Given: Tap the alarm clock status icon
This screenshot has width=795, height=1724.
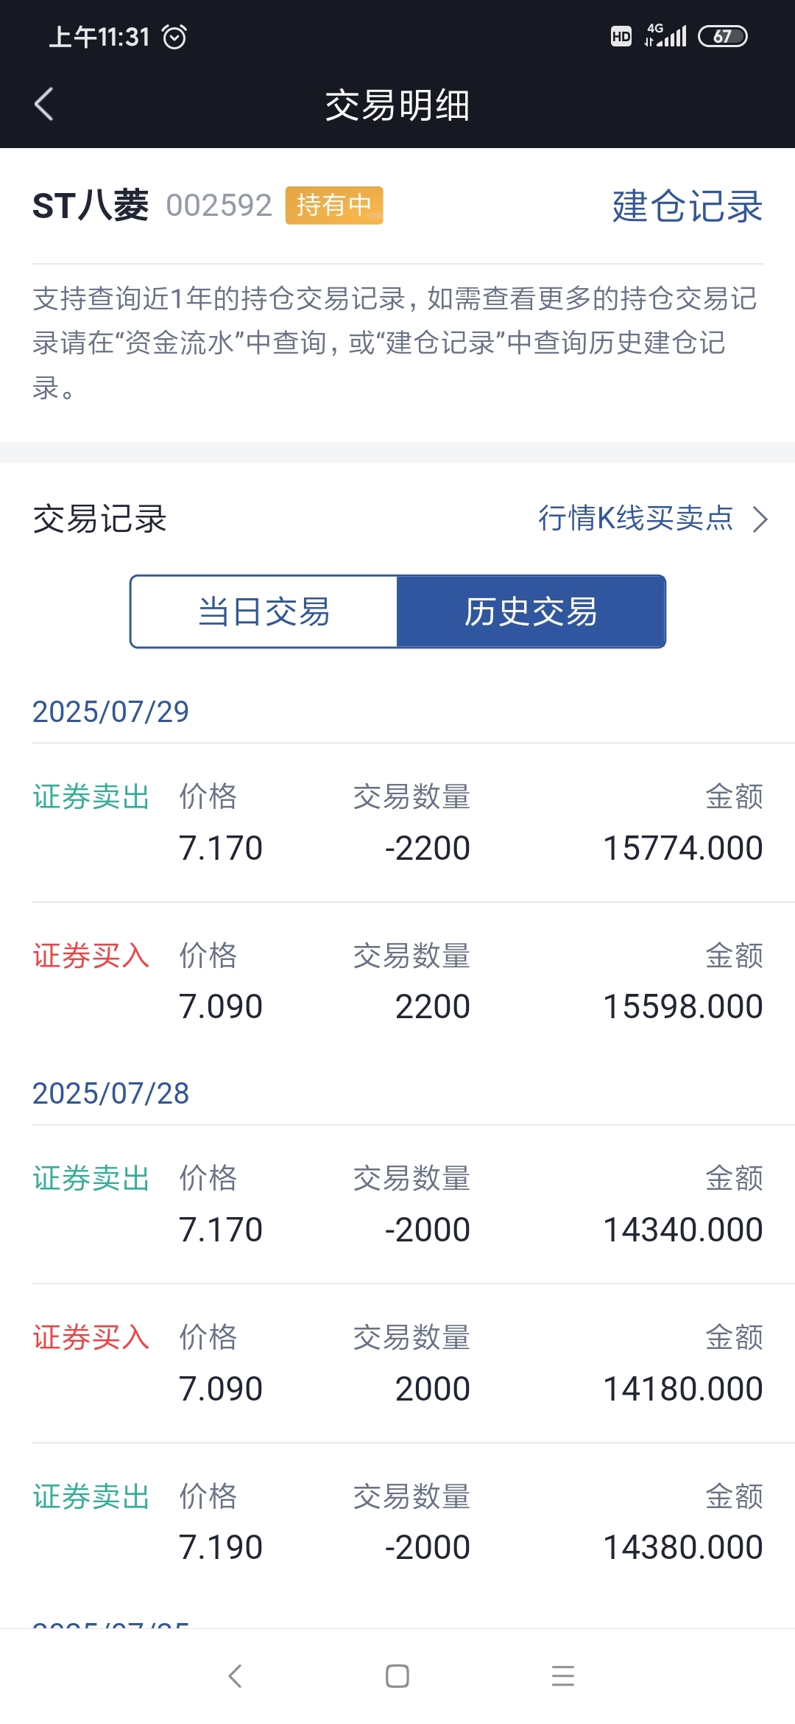Looking at the screenshot, I should (174, 36).
